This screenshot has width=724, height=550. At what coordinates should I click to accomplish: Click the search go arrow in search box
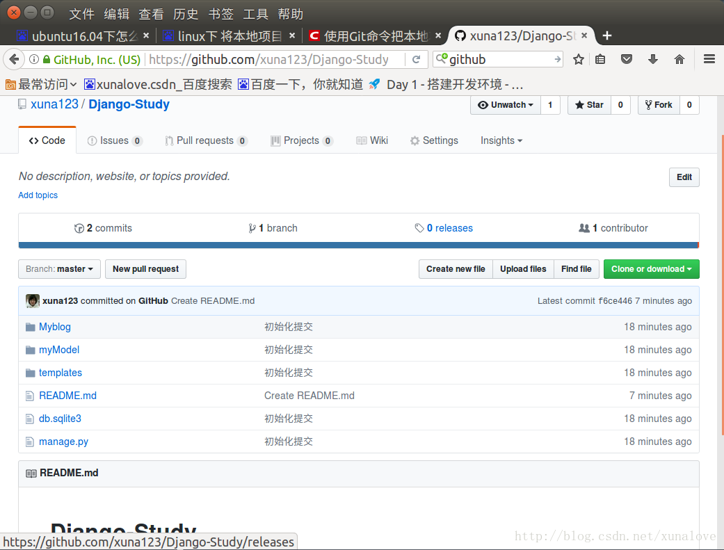(557, 60)
